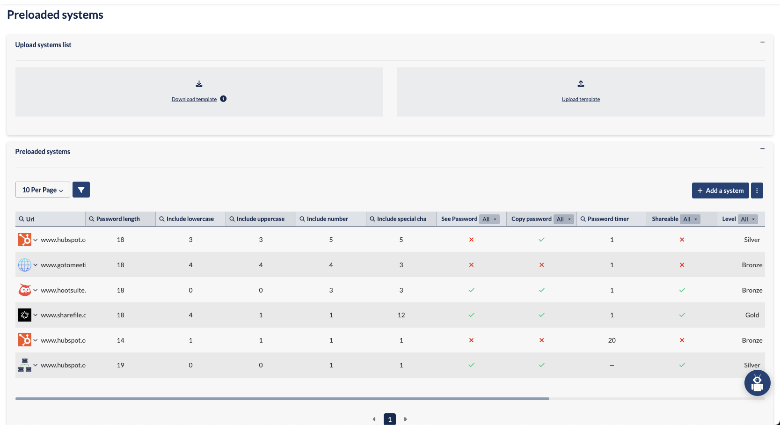The height and width of the screenshot is (425, 780).
Task: Click the Gold level cell
Action: click(752, 315)
